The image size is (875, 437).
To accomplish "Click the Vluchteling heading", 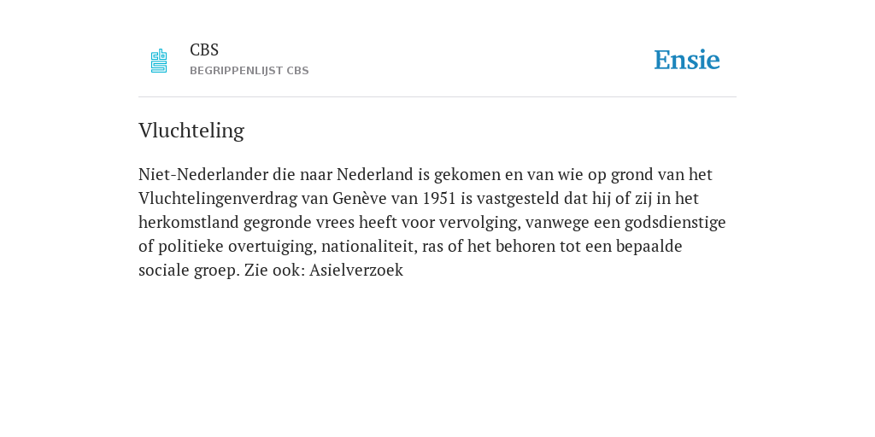I will [x=191, y=131].
